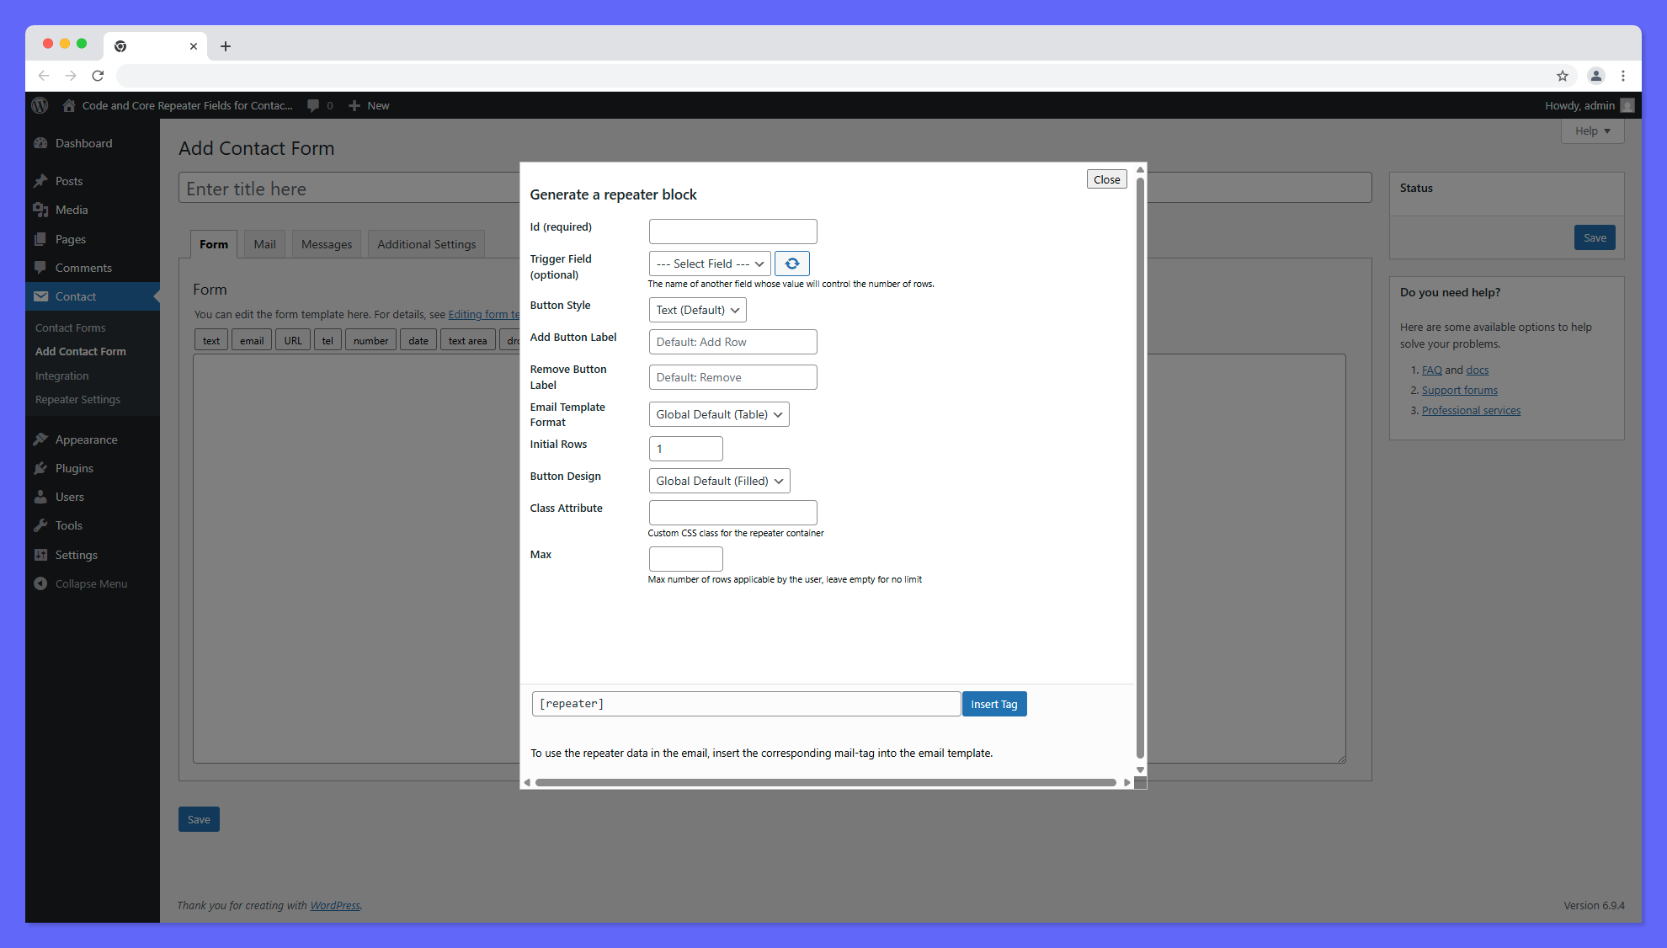1667x948 pixels.
Task: Click the WordPress logo in the admin bar
Action: (40, 105)
